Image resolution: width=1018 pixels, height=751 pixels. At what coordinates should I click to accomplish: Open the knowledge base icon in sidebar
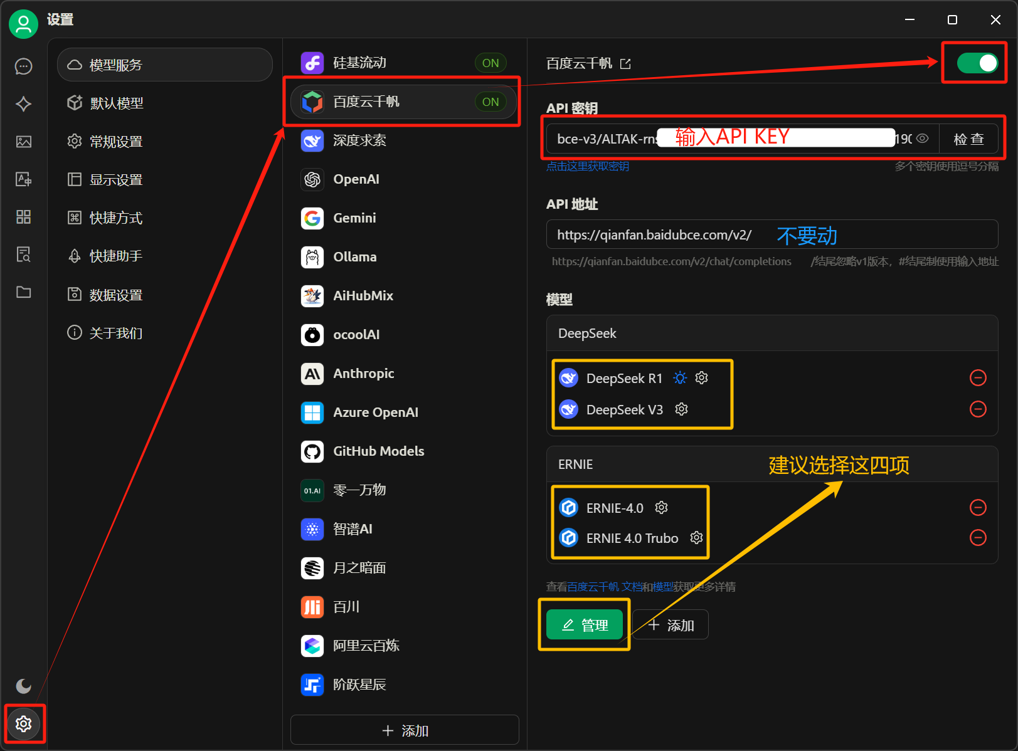pyautogui.click(x=24, y=255)
